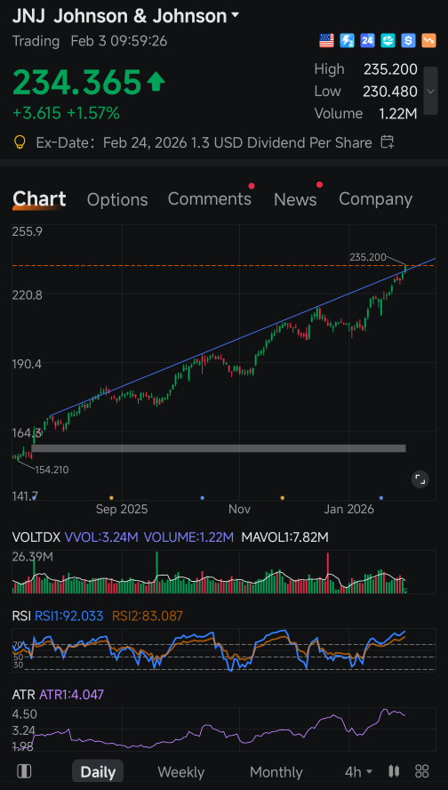Switch to the News tab

pyautogui.click(x=295, y=199)
